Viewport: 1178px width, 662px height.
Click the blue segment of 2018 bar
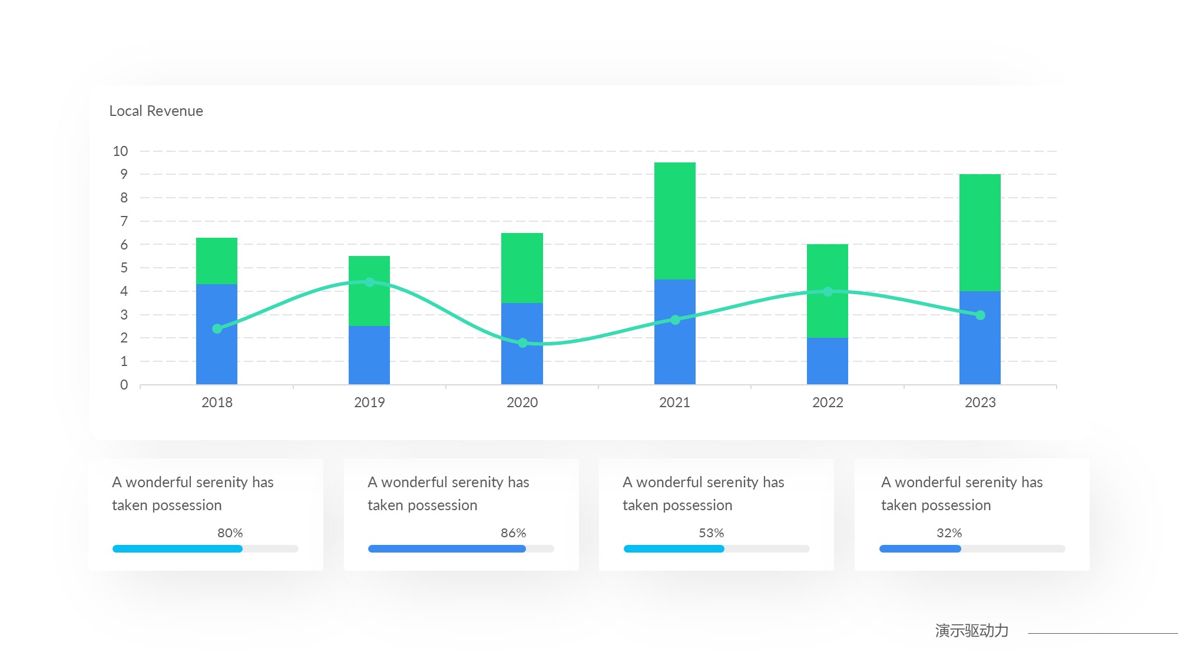pyautogui.click(x=217, y=359)
